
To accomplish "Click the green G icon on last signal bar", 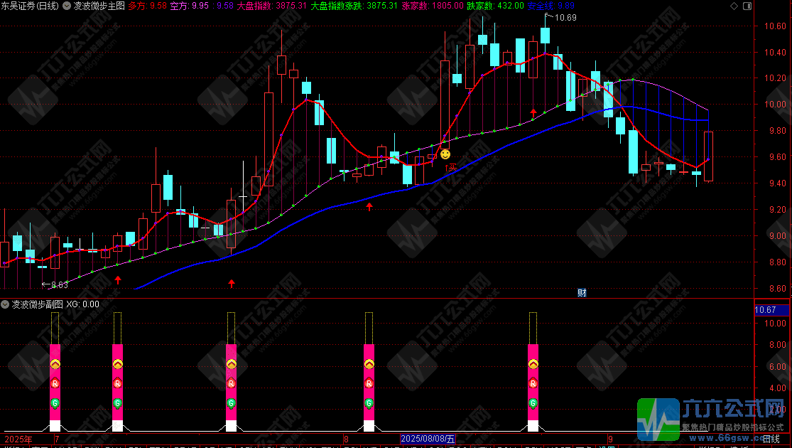I will click(533, 404).
